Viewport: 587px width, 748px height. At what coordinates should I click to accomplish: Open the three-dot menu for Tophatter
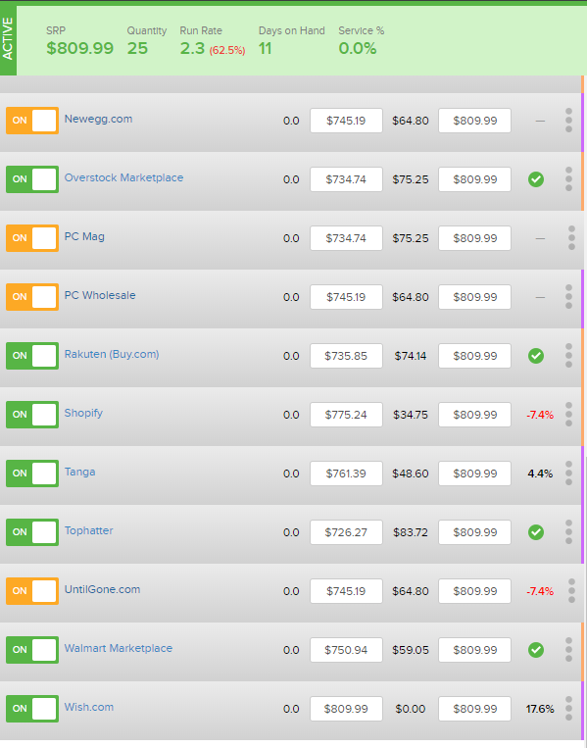click(568, 532)
